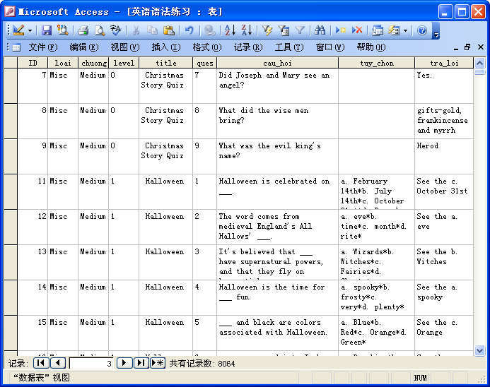Open the 窗口(W) menu
This screenshot has width=490, height=387.
point(330,47)
